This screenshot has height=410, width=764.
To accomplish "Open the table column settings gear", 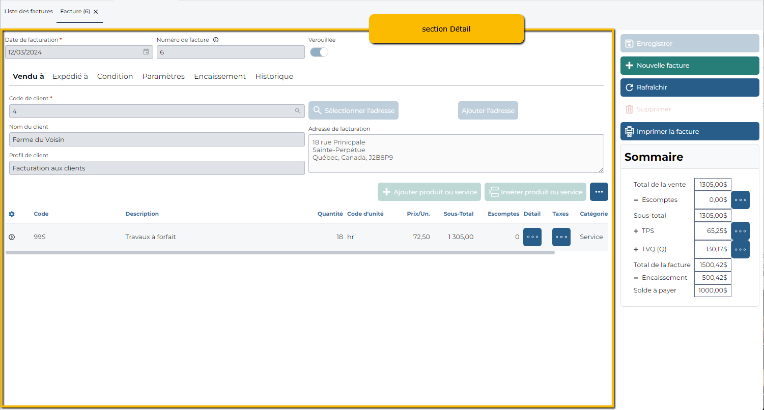I will click(x=12, y=214).
